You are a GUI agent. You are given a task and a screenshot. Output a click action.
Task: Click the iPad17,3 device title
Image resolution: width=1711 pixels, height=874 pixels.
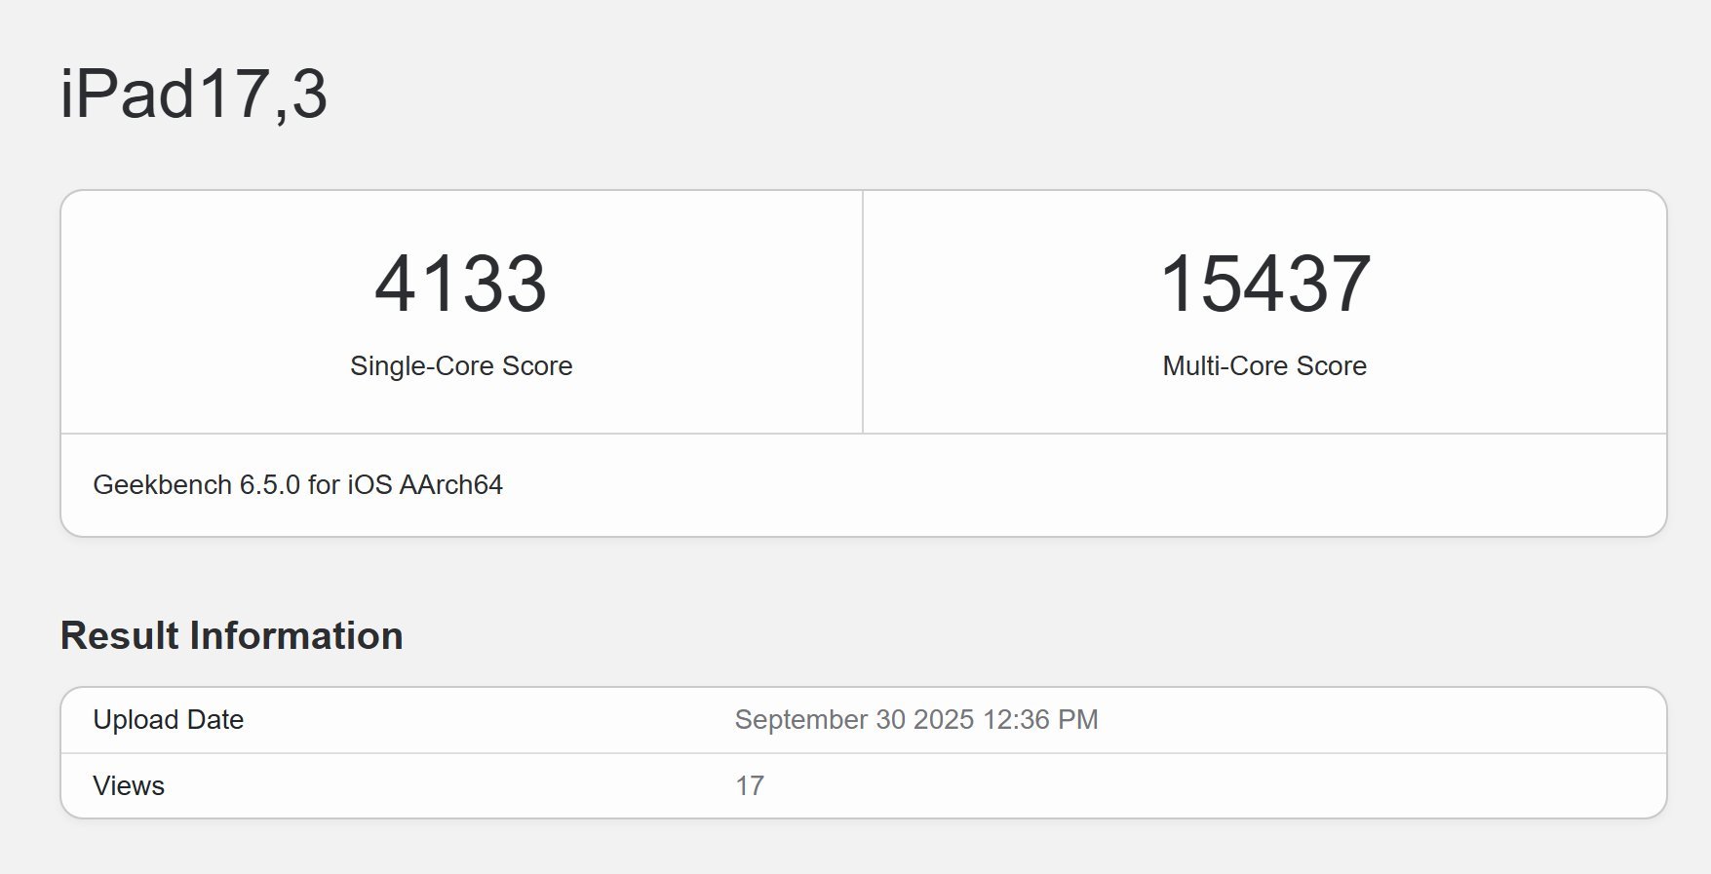click(193, 95)
